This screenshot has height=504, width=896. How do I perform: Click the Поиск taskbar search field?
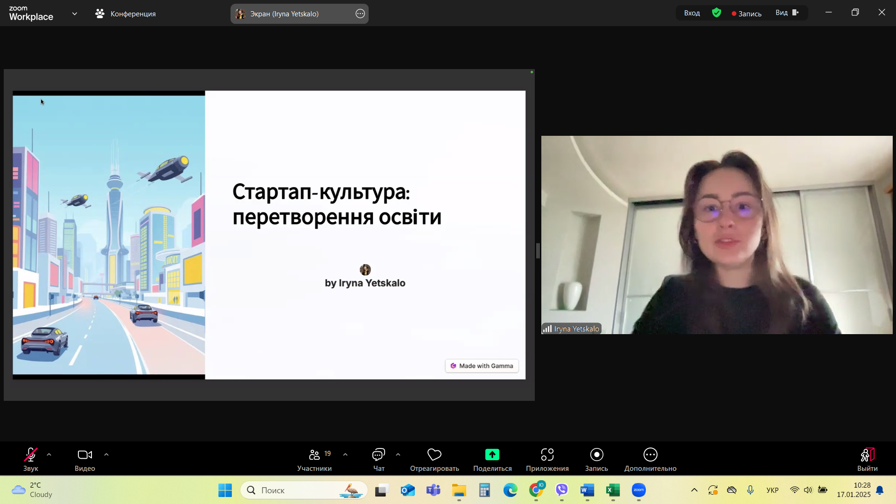click(304, 490)
